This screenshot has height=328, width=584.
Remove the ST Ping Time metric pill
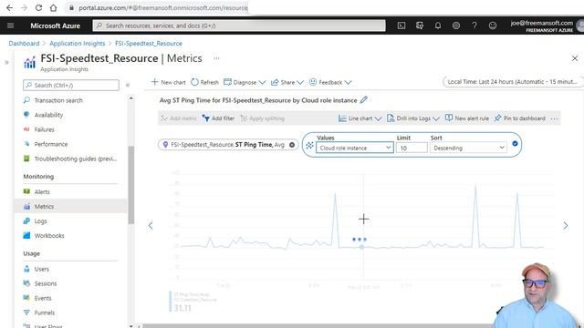click(292, 145)
